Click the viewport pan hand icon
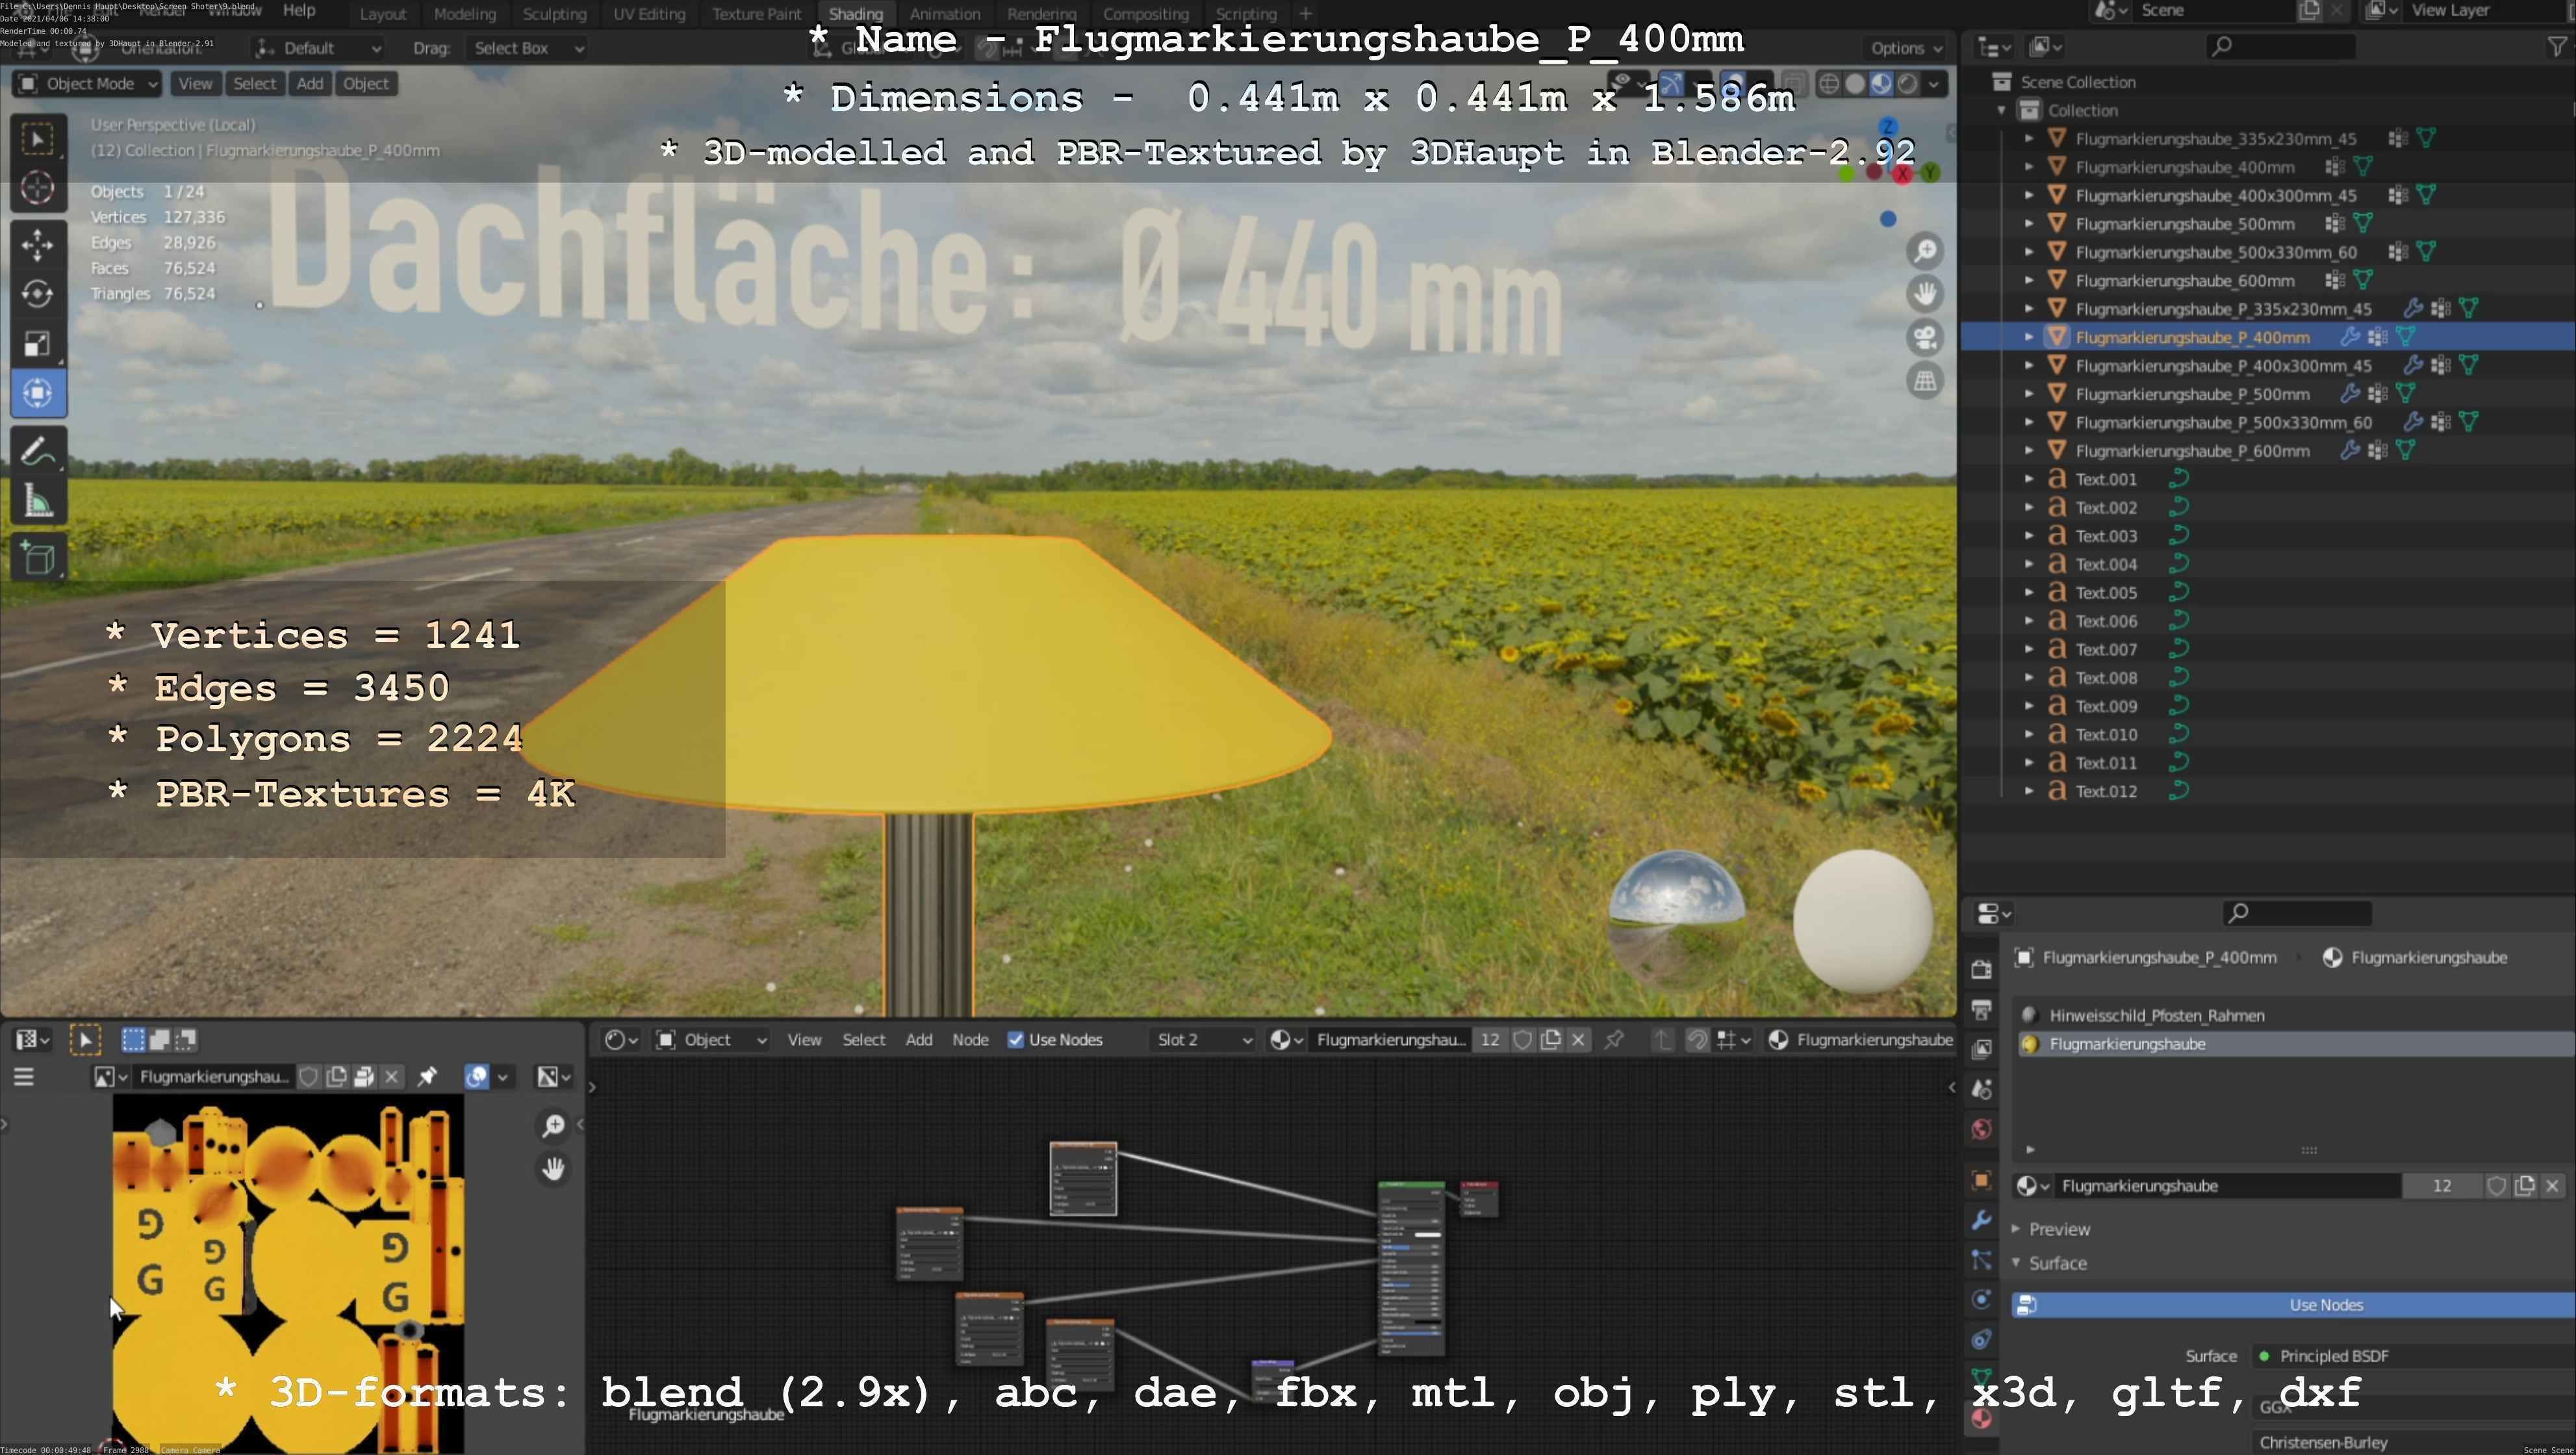2576x1455 pixels. pyautogui.click(x=1925, y=293)
